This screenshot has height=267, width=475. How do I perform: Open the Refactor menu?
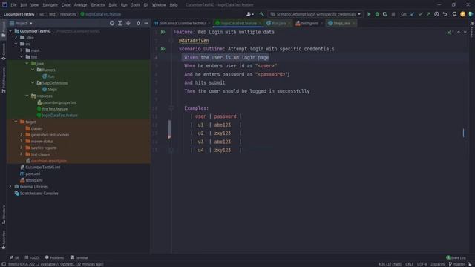(x=98, y=5)
